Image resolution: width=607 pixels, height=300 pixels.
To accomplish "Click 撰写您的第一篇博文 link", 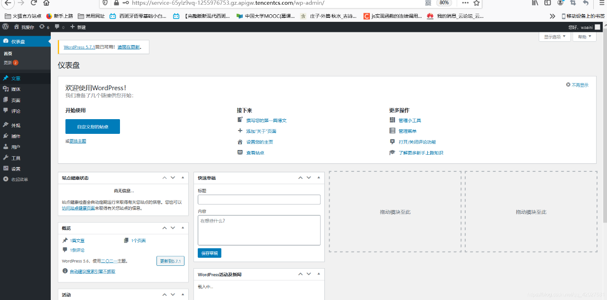I will pos(267,121).
